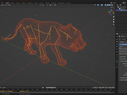Open the World properties tab
127x95 pixels.
117,49
